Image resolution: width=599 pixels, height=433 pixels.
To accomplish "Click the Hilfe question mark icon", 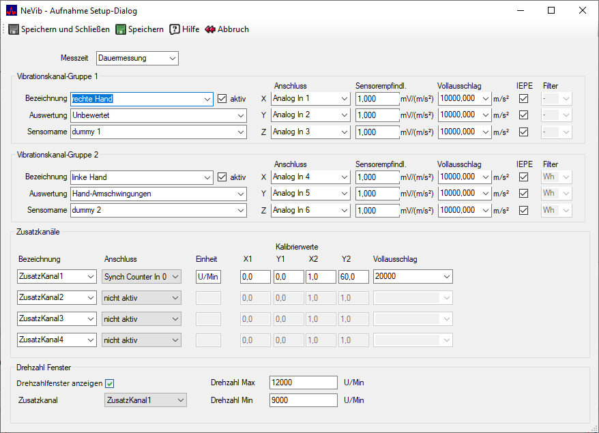I will [175, 29].
